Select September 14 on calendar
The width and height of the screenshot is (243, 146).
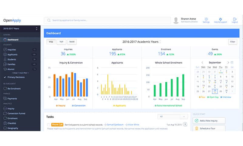click(215, 81)
